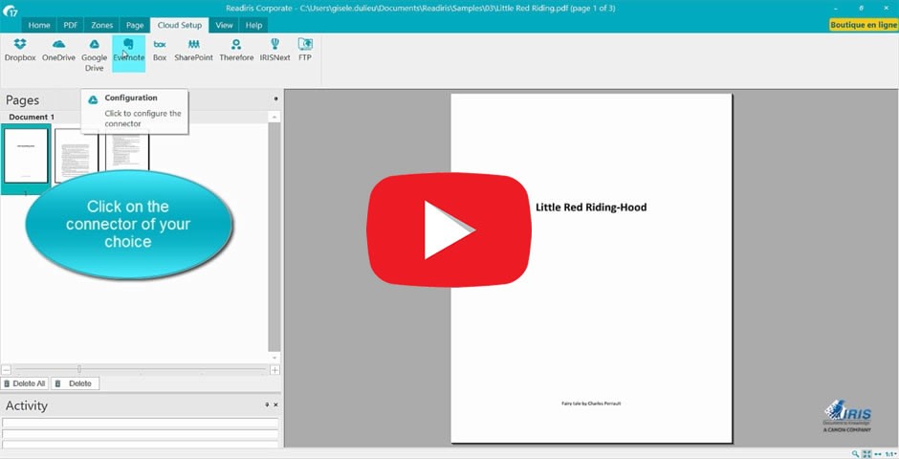The image size is (899, 459).
Task: Click the magnifier zoom icon in status bar
Action: tap(855, 454)
